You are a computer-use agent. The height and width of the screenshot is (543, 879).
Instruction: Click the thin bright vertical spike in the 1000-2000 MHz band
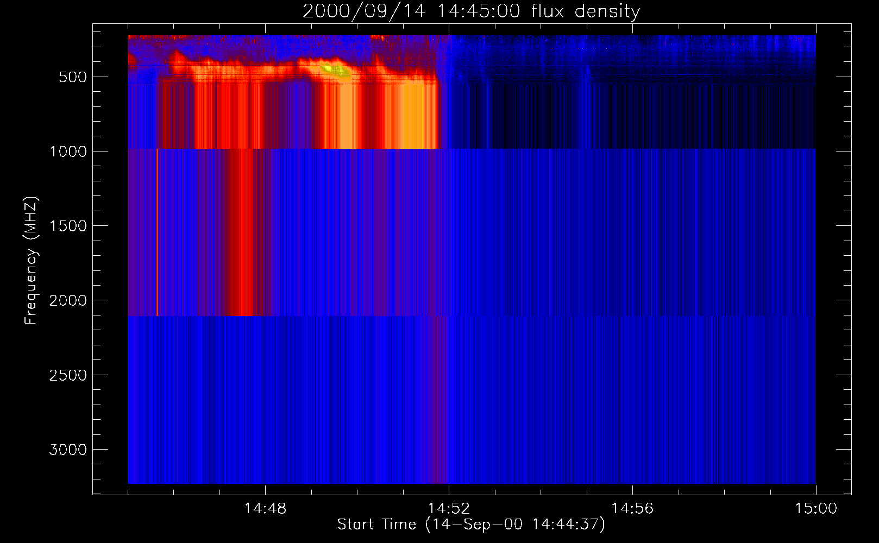[157, 232]
